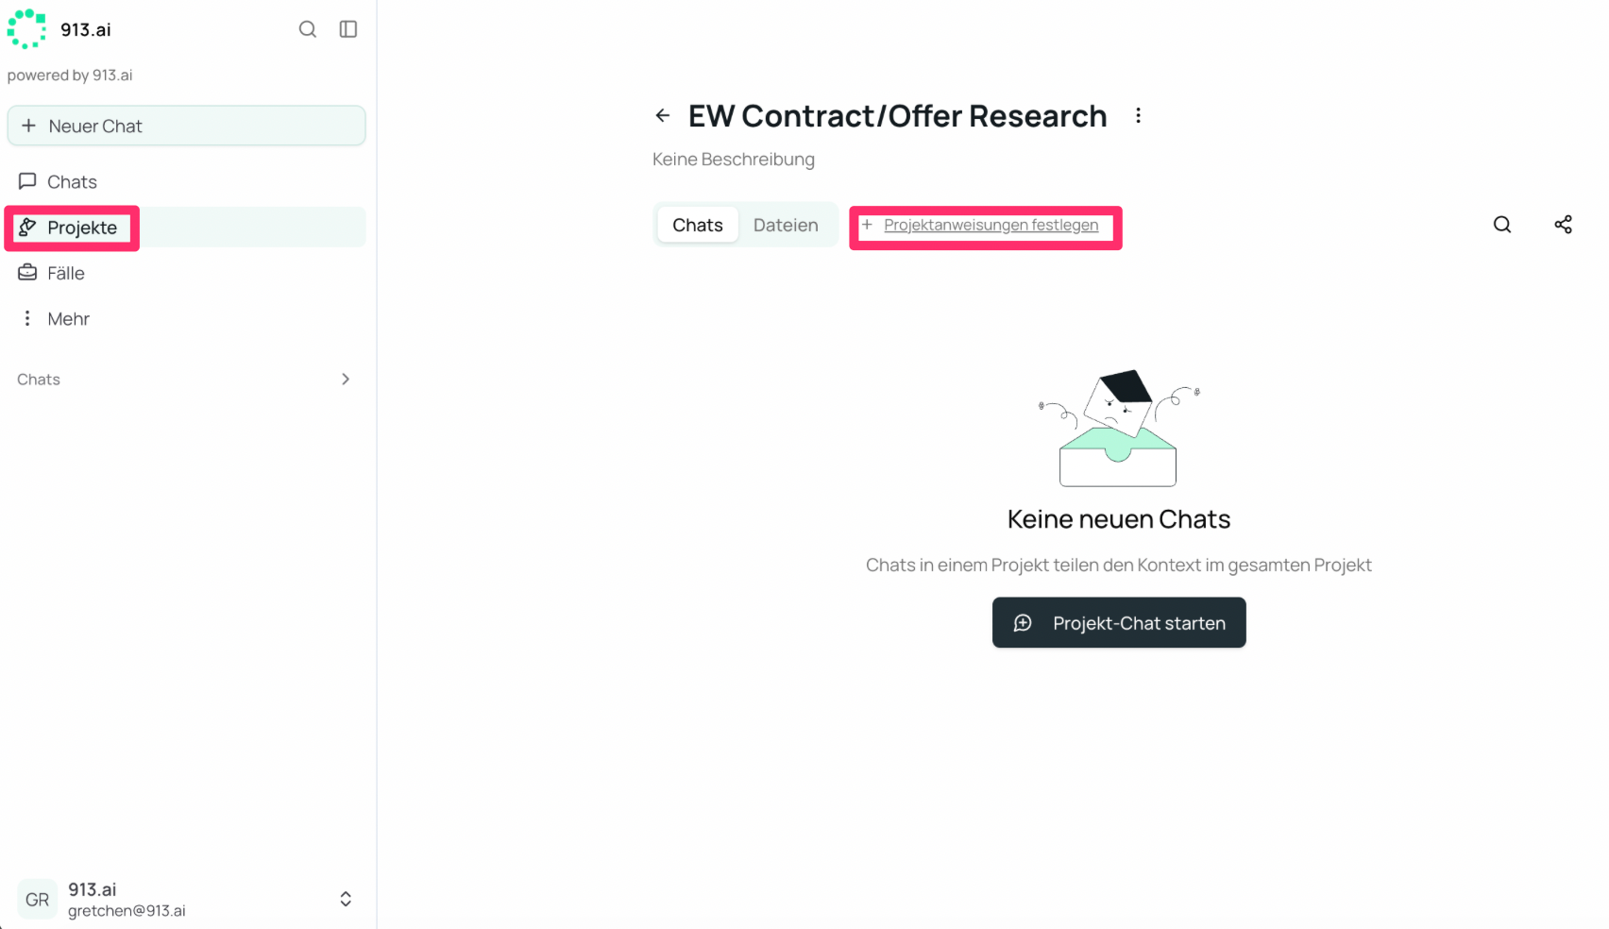The image size is (1609, 929).
Task: Click the Projekt-Chat starten button
Action: pos(1119,622)
